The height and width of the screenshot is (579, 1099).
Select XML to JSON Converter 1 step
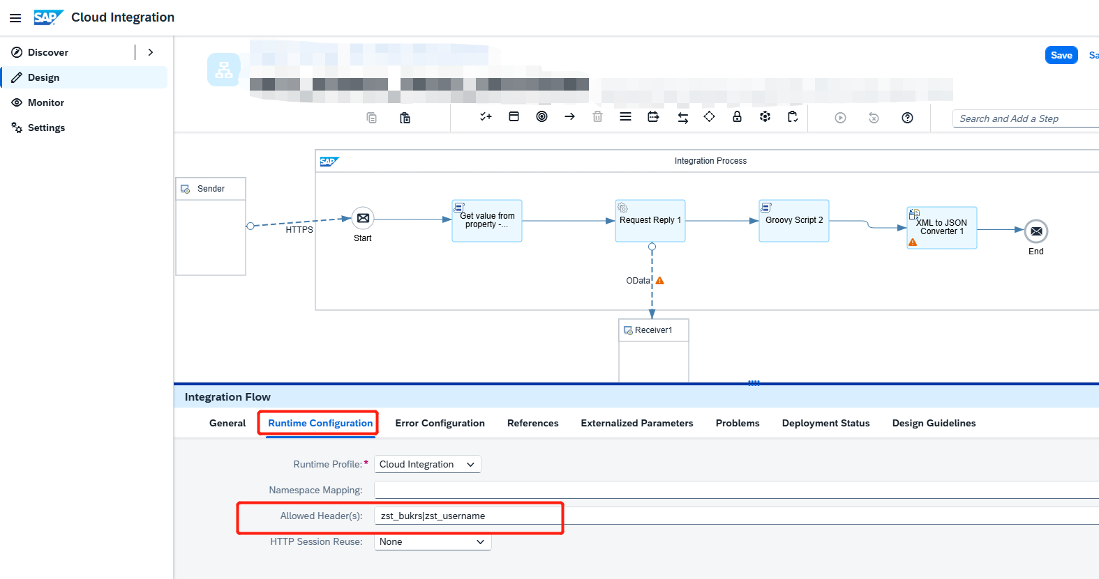tap(942, 228)
